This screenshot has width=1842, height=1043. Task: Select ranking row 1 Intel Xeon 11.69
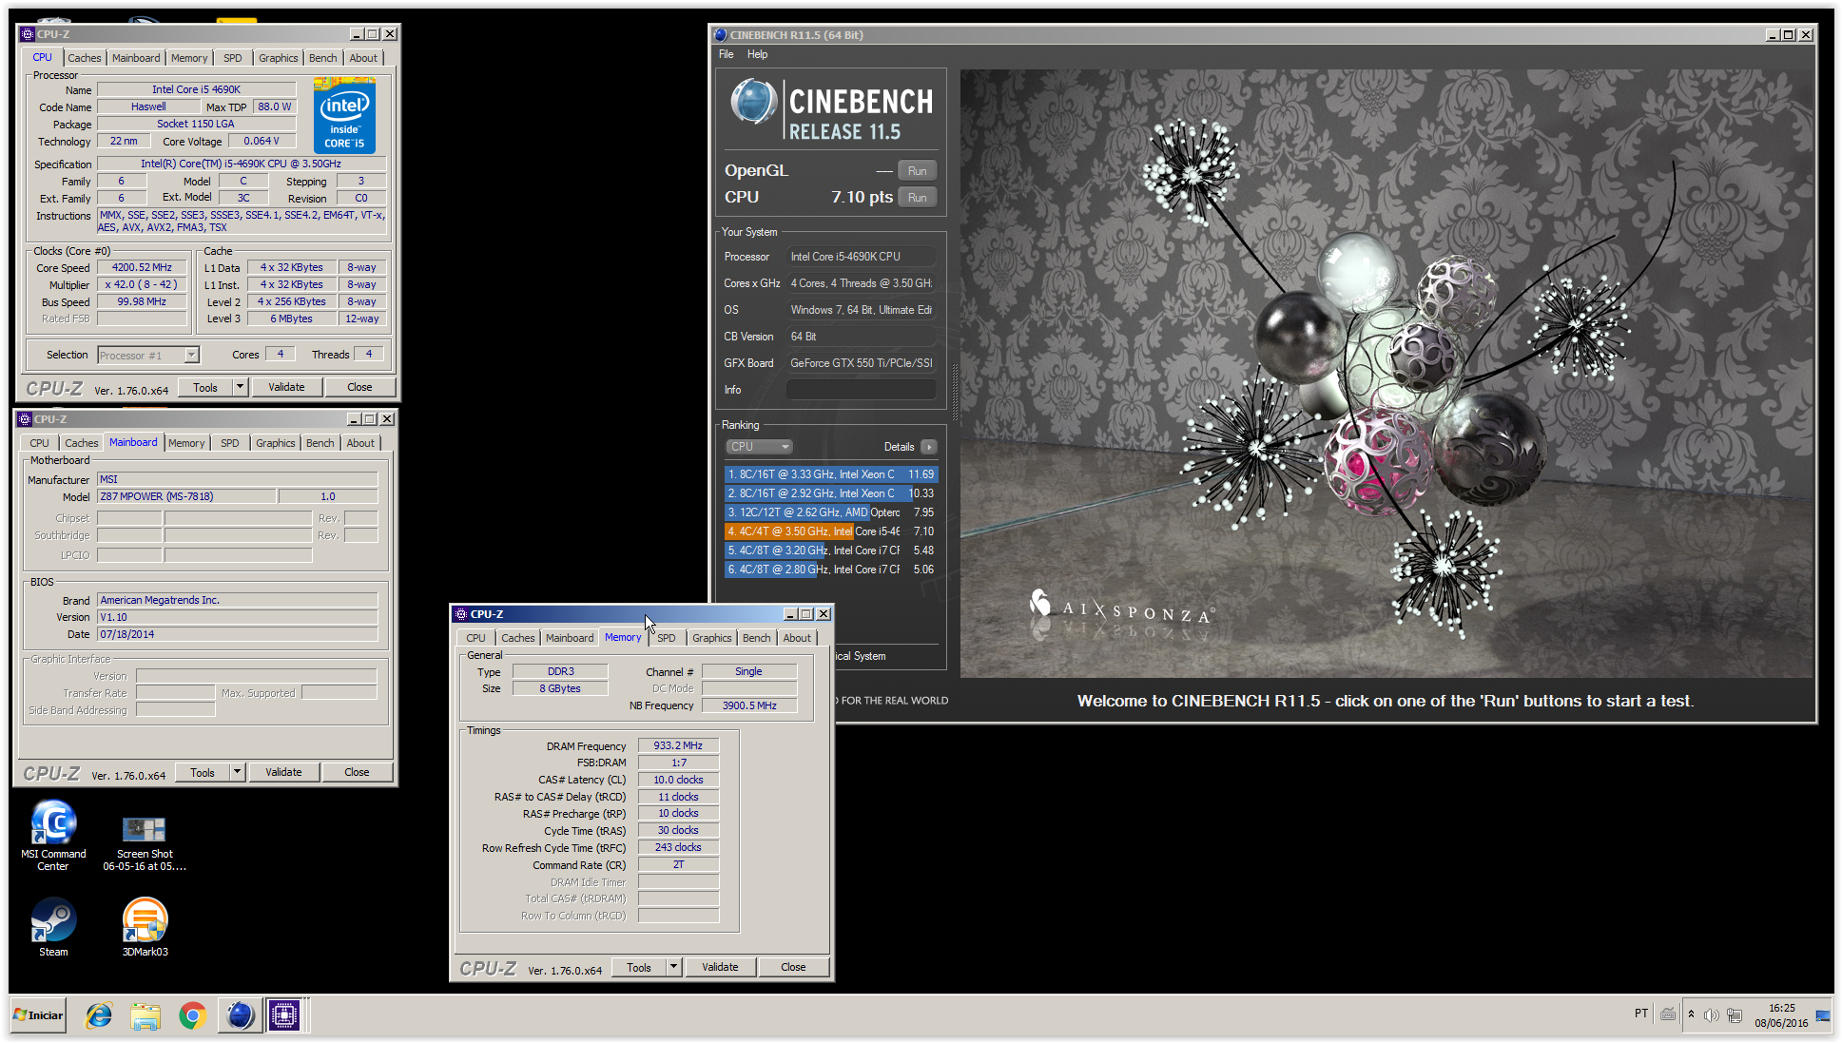tap(831, 474)
